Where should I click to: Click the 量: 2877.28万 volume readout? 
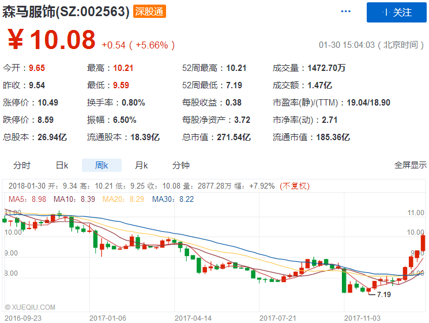click(x=208, y=186)
